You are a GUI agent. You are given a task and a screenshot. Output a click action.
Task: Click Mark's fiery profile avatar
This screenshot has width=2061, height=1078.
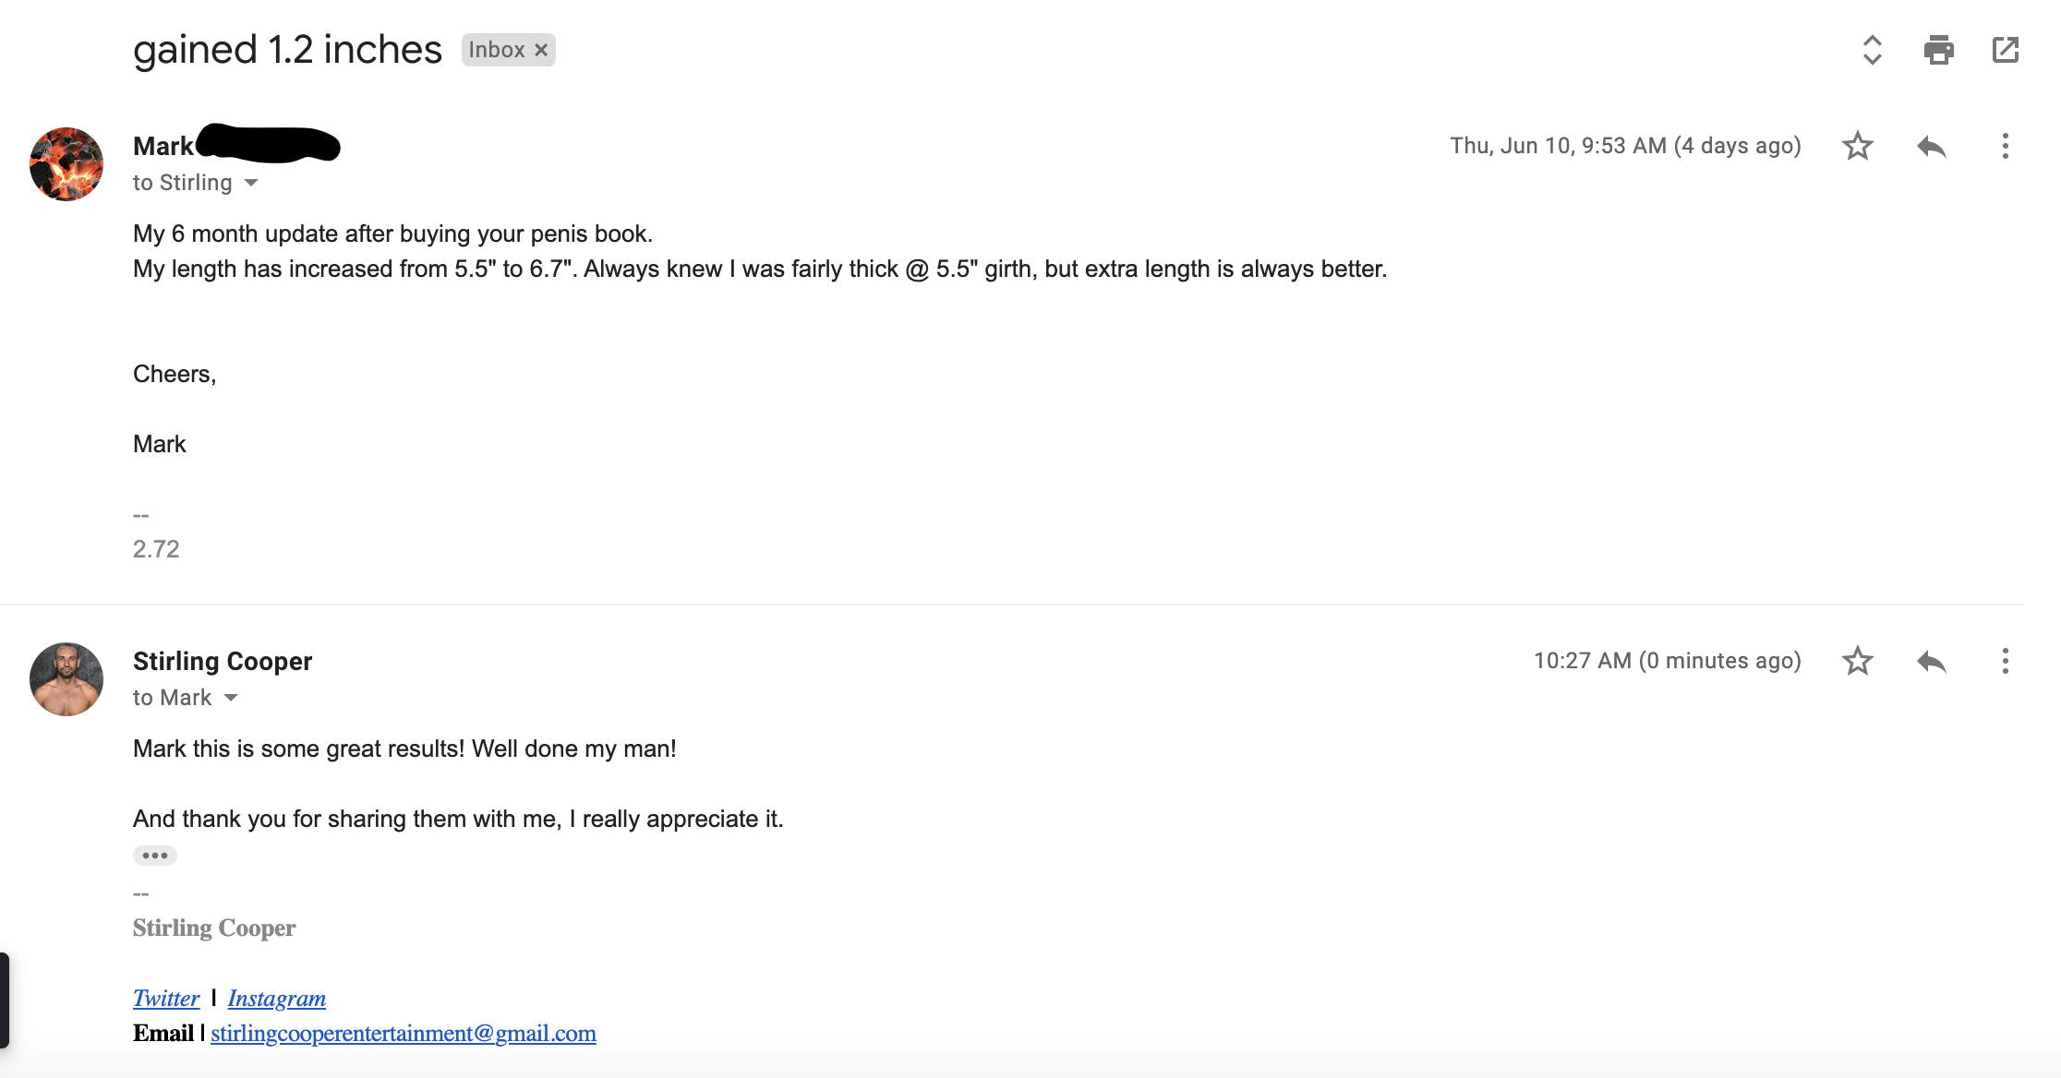pos(66,164)
